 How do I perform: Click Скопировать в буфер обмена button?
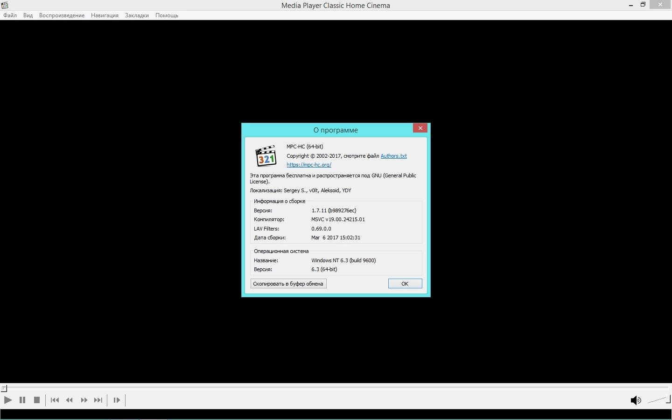point(288,284)
